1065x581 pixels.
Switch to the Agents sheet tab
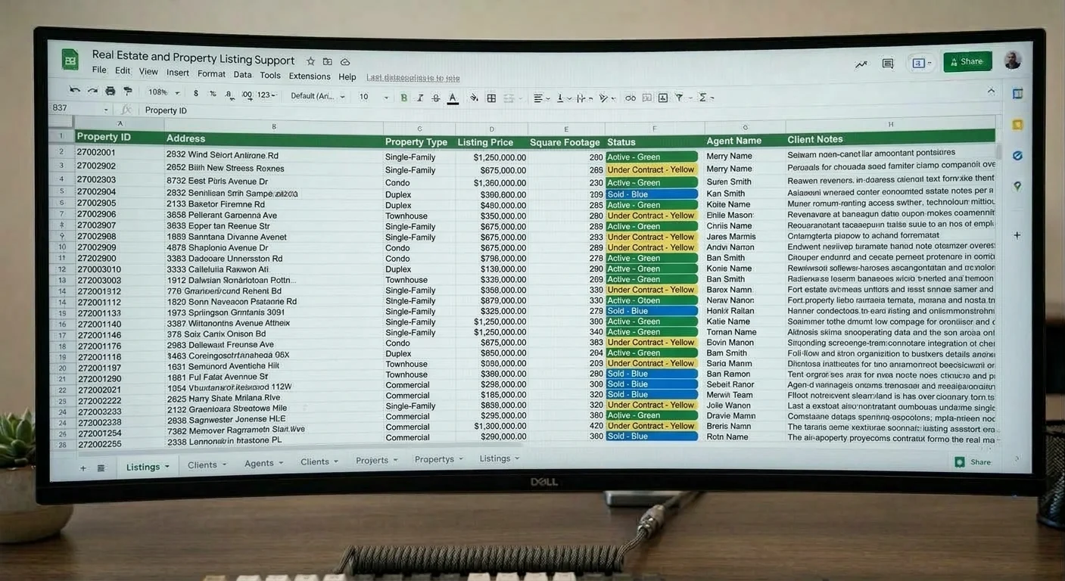263,463
